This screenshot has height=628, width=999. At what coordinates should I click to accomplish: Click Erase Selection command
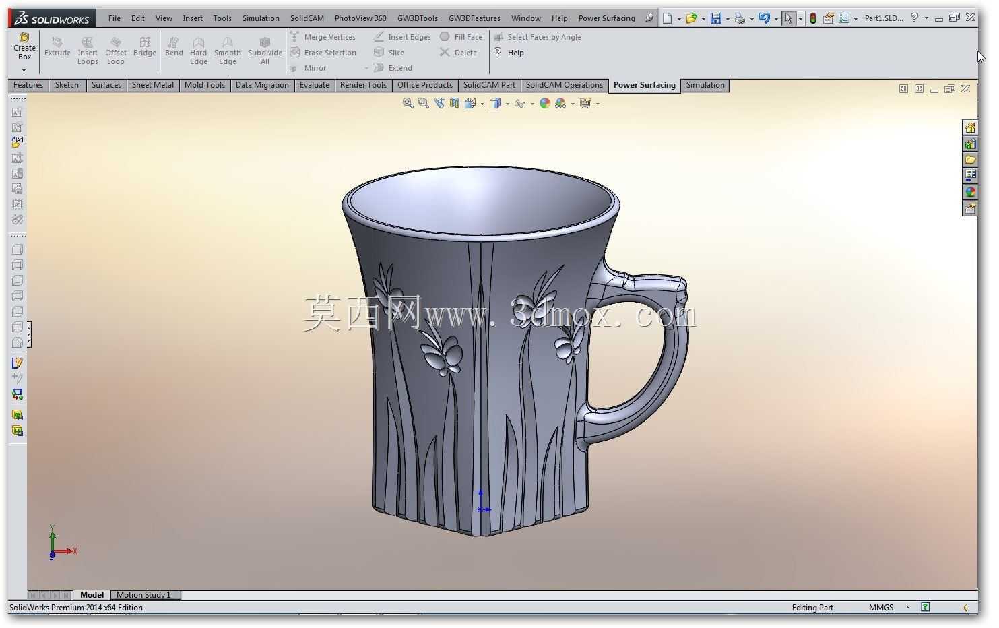click(x=323, y=53)
